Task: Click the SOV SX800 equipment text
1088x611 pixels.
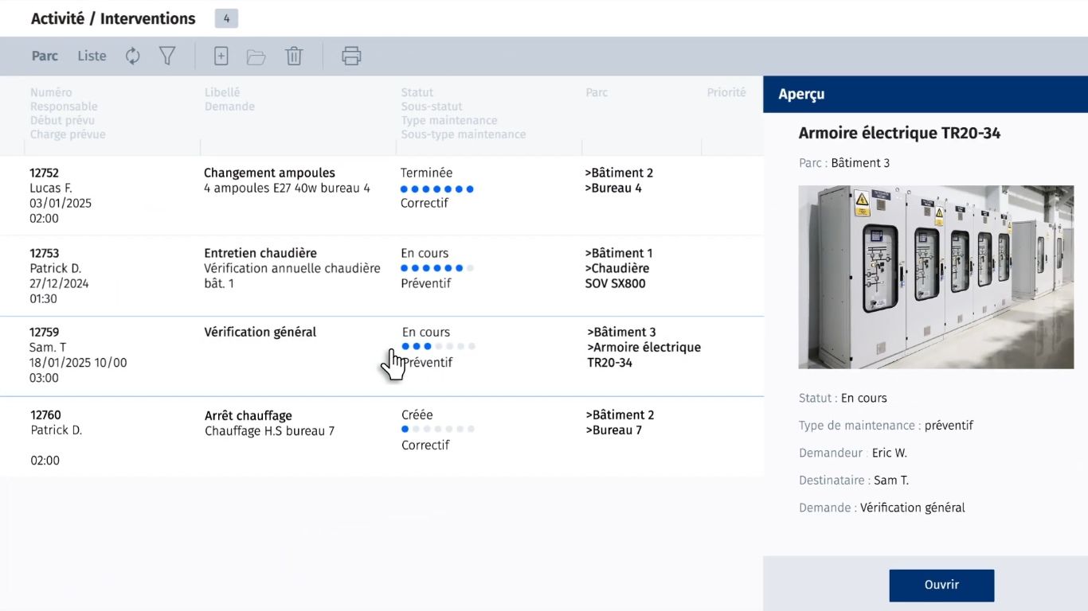Action: click(x=616, y=283)
